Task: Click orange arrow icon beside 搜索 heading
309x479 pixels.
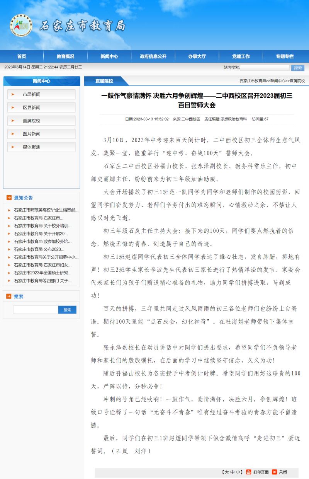Action: 9,297
